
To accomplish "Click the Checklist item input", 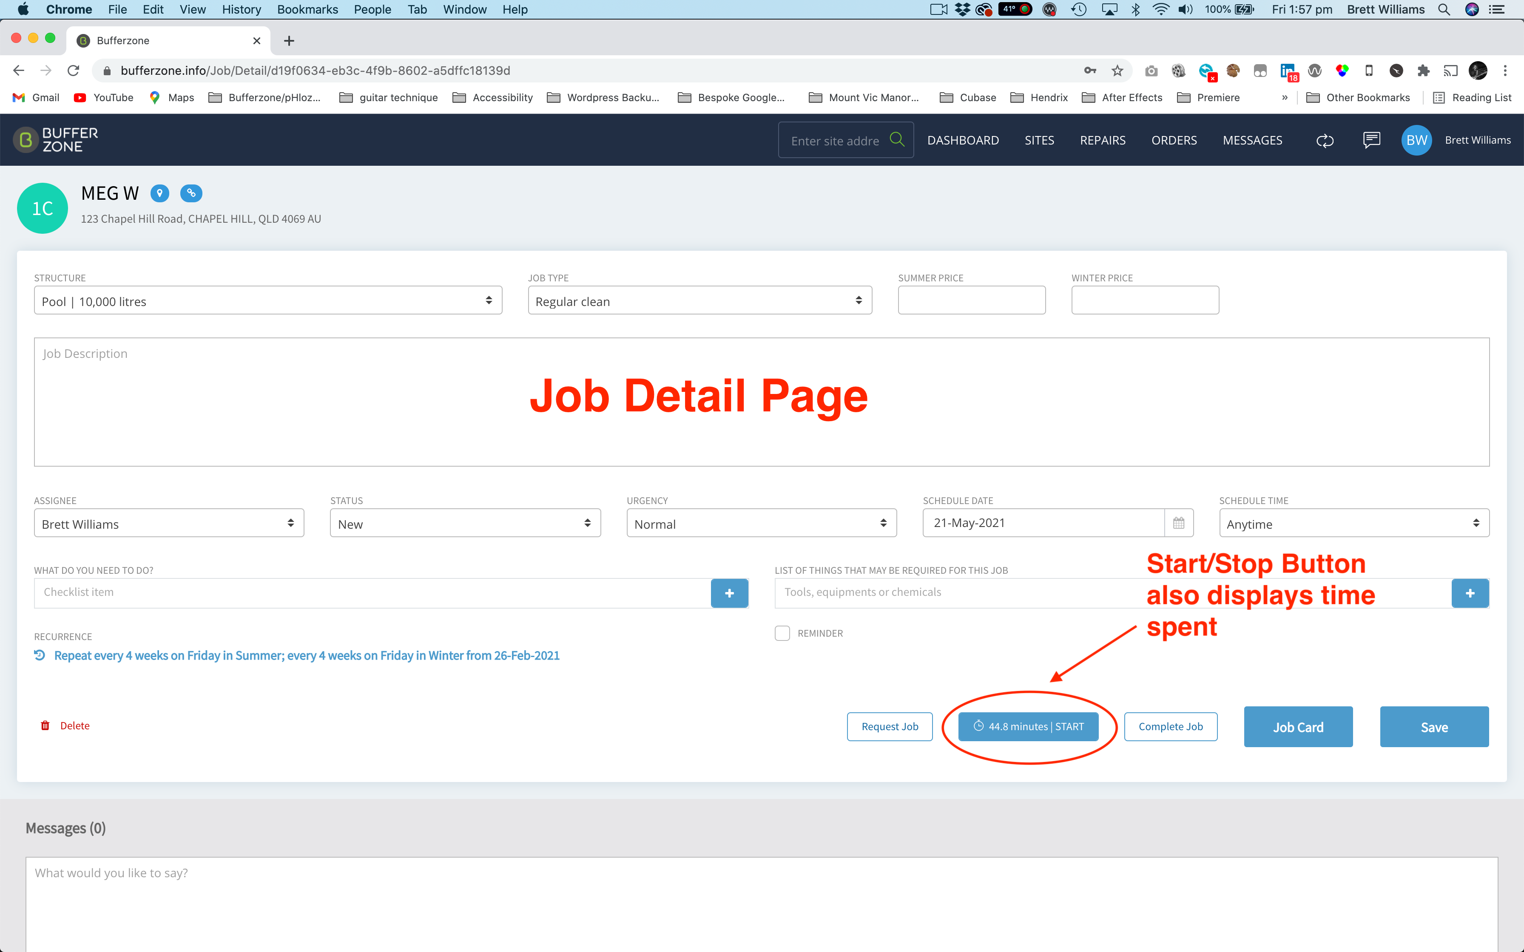I will click(x=372, y=593).
